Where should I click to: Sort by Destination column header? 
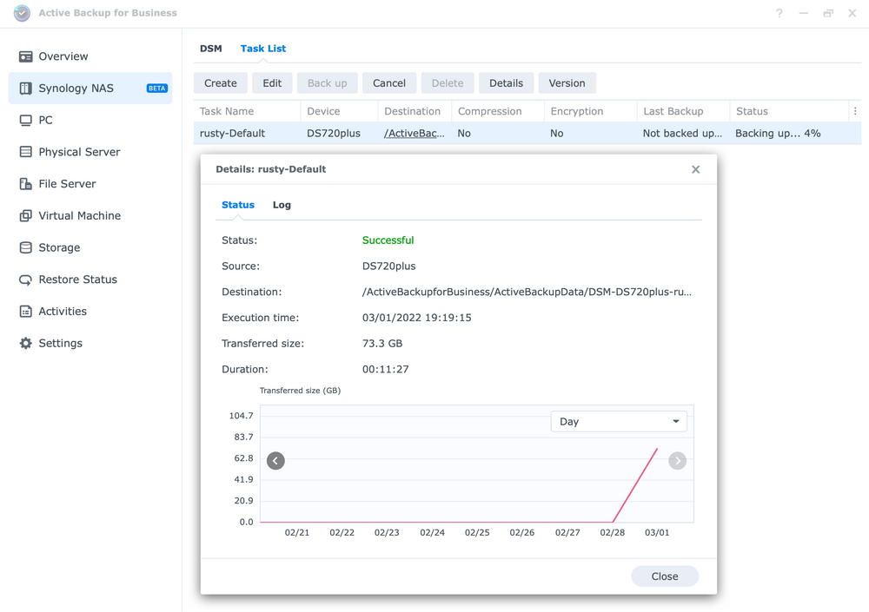(x=415, y=111)
